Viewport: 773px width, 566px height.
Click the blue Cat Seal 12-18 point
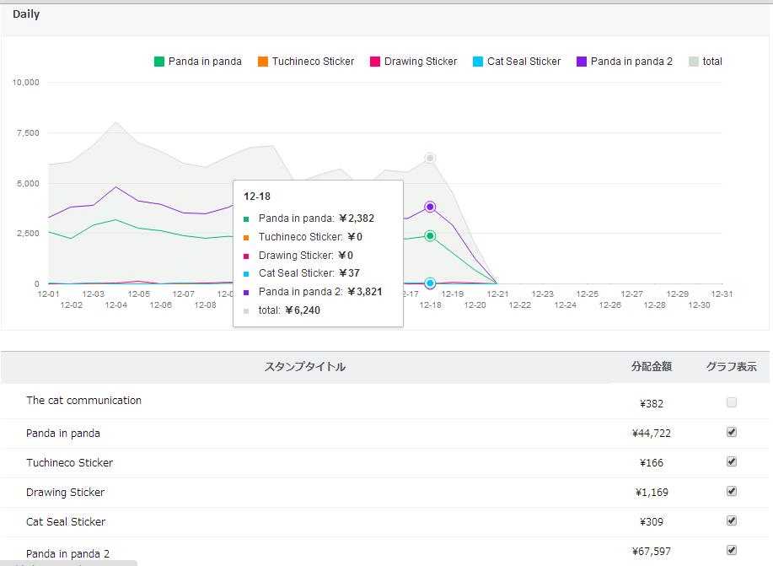430,283
